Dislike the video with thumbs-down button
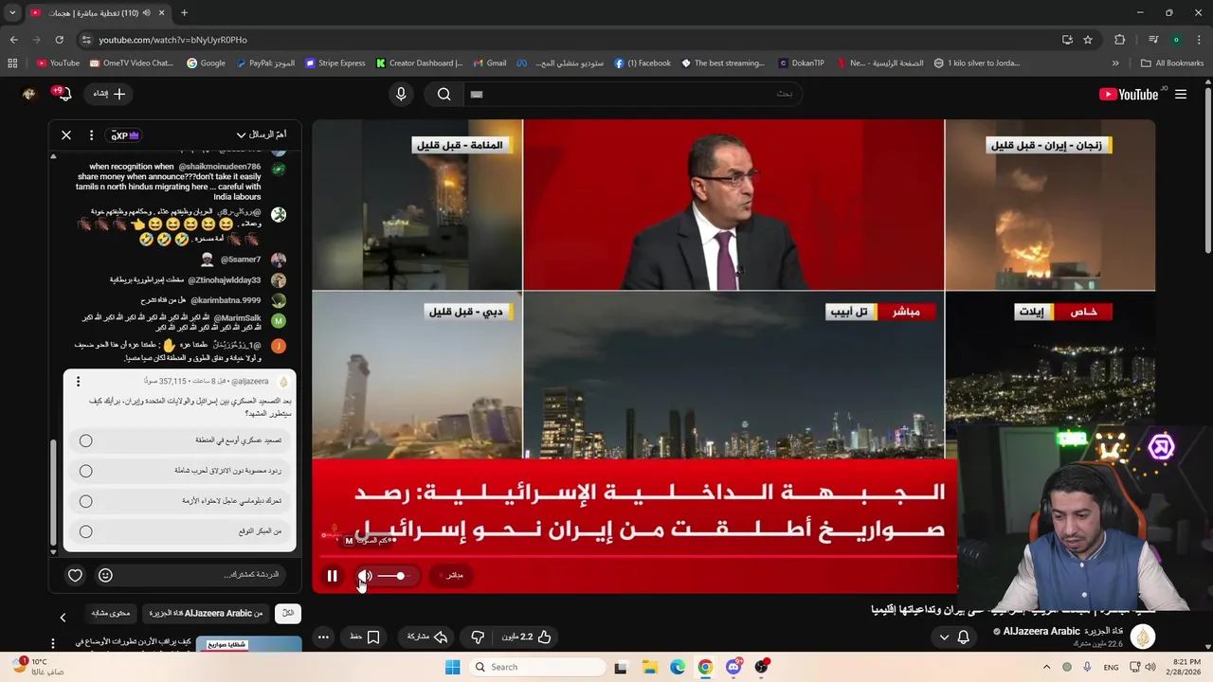 point(478,637)
